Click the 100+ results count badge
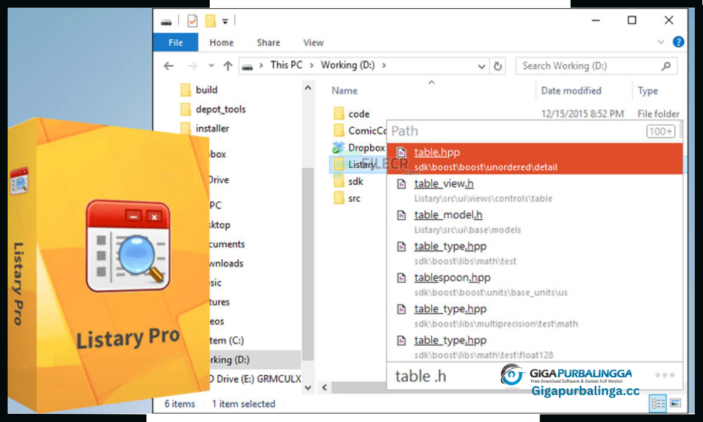 click(x=661, y=131)
